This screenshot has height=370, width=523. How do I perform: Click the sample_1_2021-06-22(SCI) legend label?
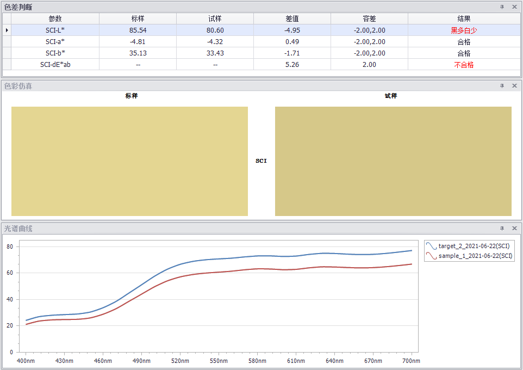475,256
